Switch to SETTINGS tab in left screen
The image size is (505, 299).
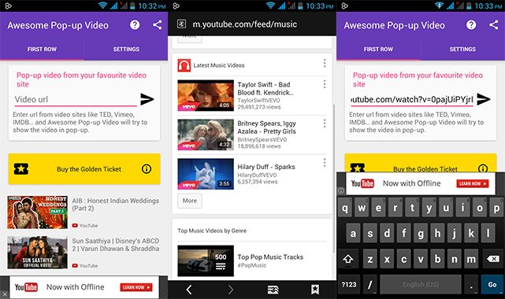point(126,50)
